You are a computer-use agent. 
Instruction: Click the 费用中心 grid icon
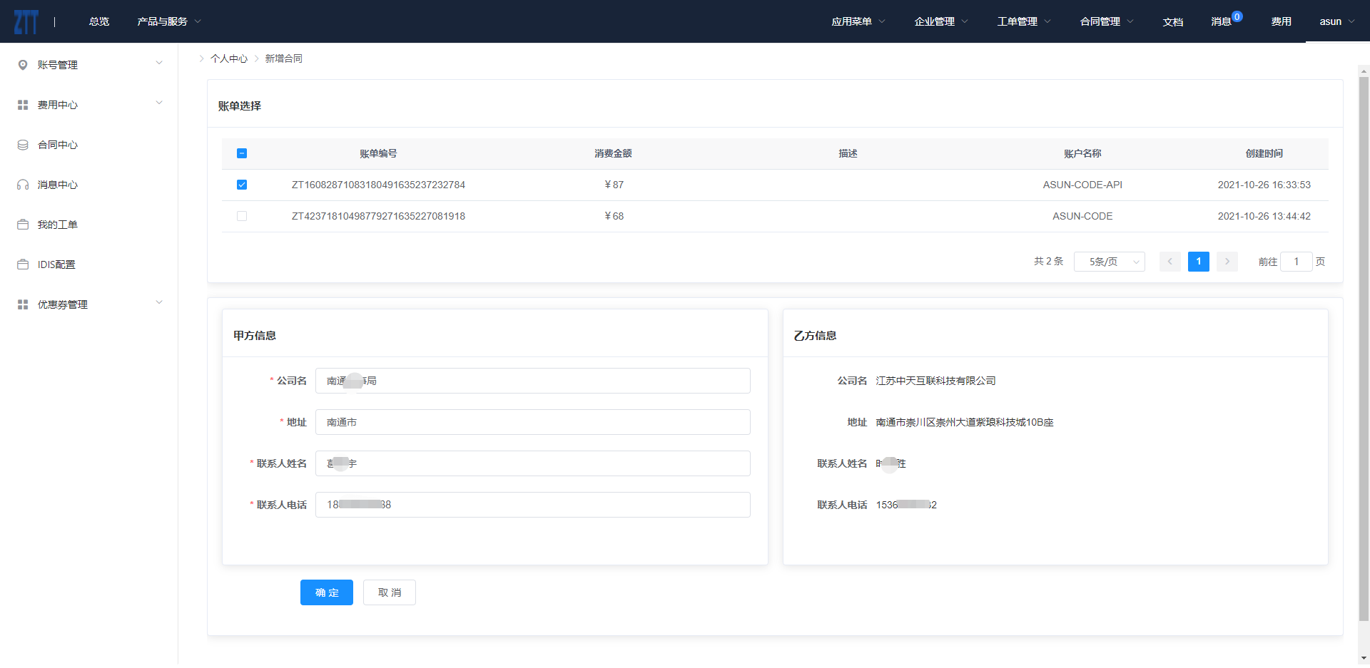point(23,105)
